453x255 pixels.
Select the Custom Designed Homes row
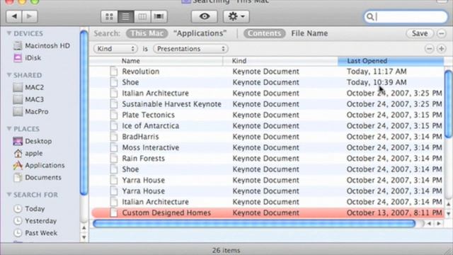pyautogui.click(x=267, y=212)
